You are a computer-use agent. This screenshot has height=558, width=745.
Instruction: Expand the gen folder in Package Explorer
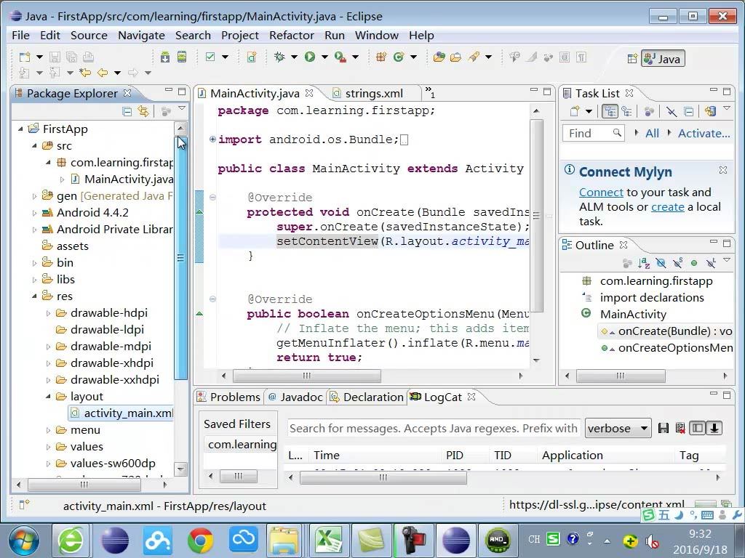coord(34,196)
